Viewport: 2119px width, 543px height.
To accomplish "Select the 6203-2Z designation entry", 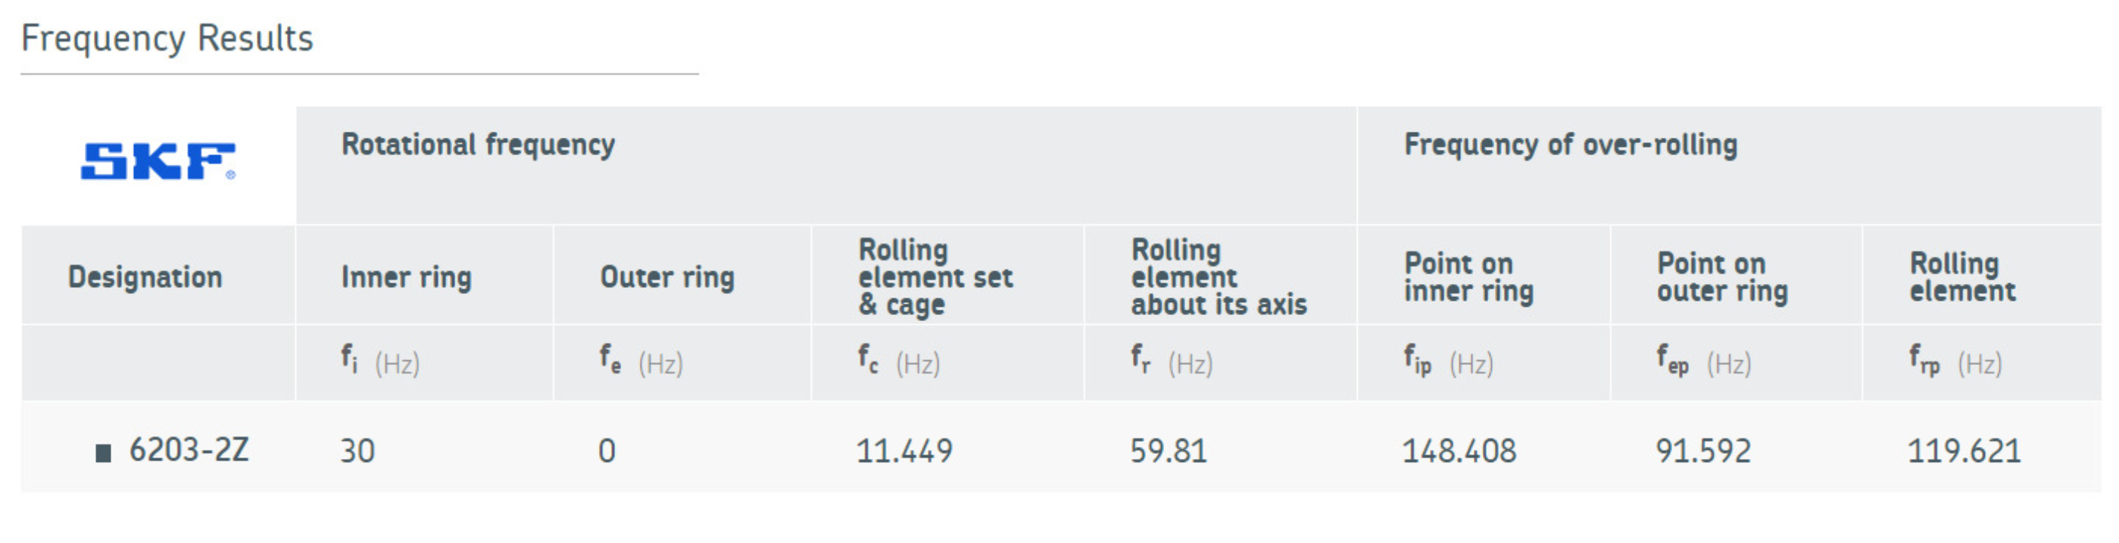I will pos(189,450).
